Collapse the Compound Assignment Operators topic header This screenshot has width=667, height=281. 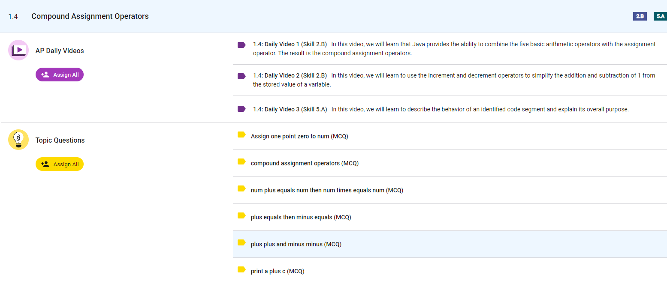90,16
